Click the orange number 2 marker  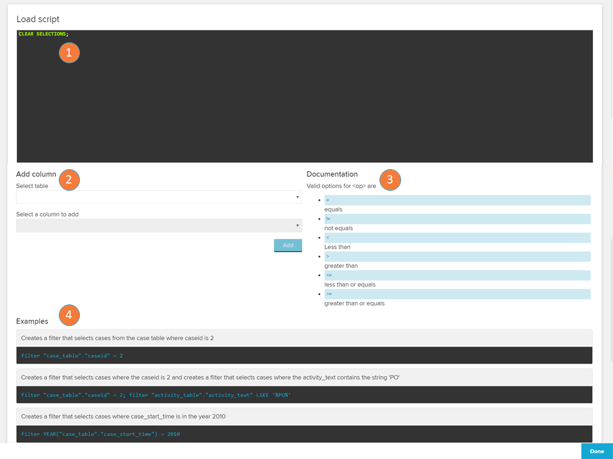(69, 180)
